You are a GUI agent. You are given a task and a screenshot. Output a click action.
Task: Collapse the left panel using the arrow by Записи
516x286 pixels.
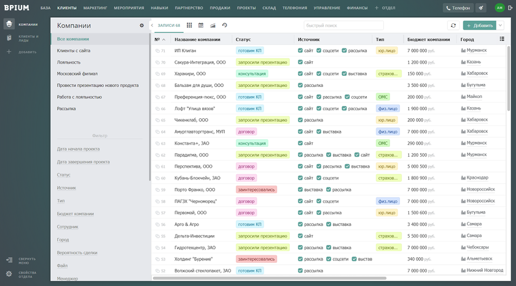153,26
